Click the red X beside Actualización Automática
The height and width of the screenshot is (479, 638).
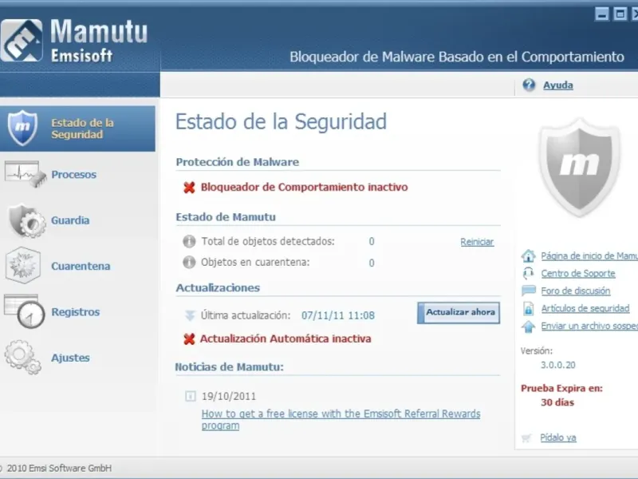[189, 338]
